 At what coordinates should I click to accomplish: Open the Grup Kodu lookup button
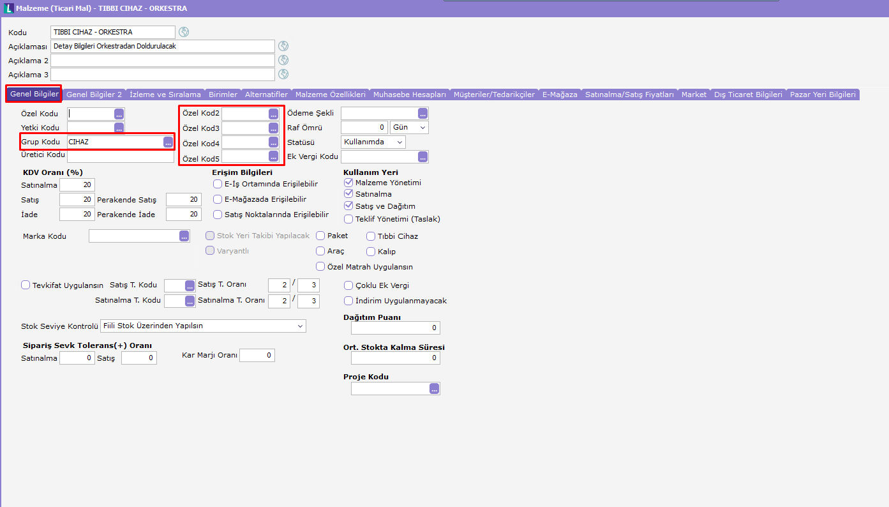coord(168,142)
